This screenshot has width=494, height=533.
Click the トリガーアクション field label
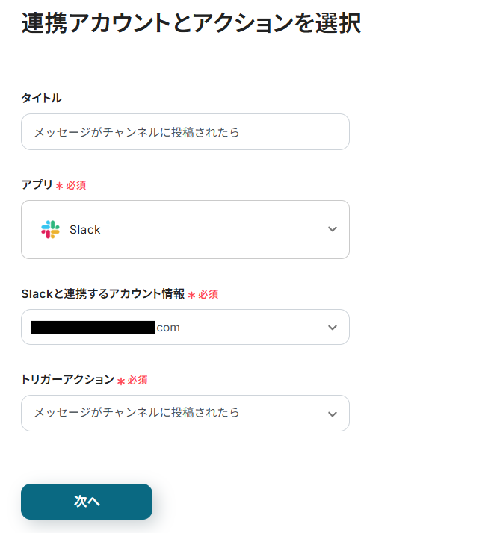(67, 380)
